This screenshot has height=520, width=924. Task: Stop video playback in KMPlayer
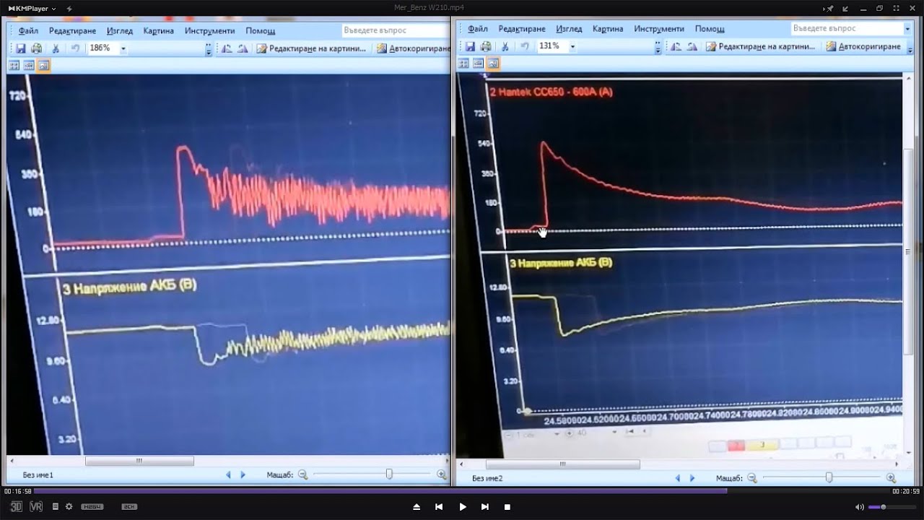click(507, 507)
